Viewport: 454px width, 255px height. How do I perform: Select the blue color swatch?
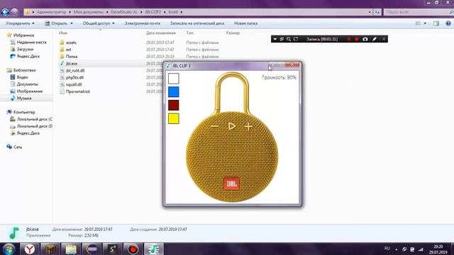click(x=173, y=92)
